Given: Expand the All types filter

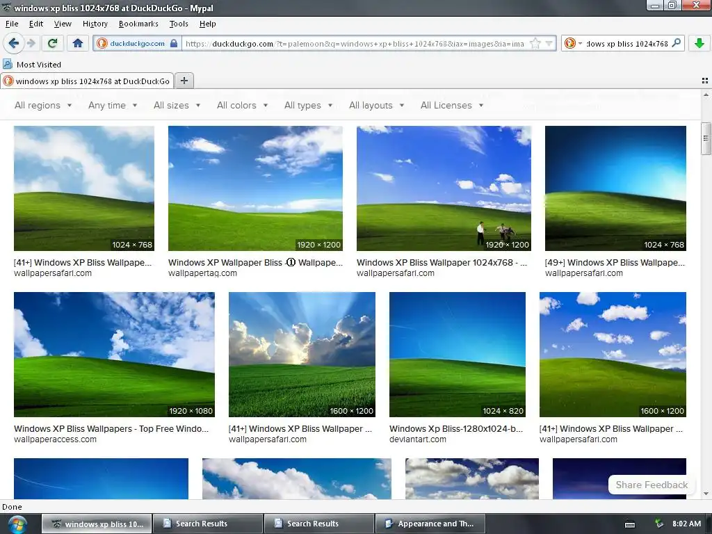Looking at the screenshot, I should [x=308, y=106].
